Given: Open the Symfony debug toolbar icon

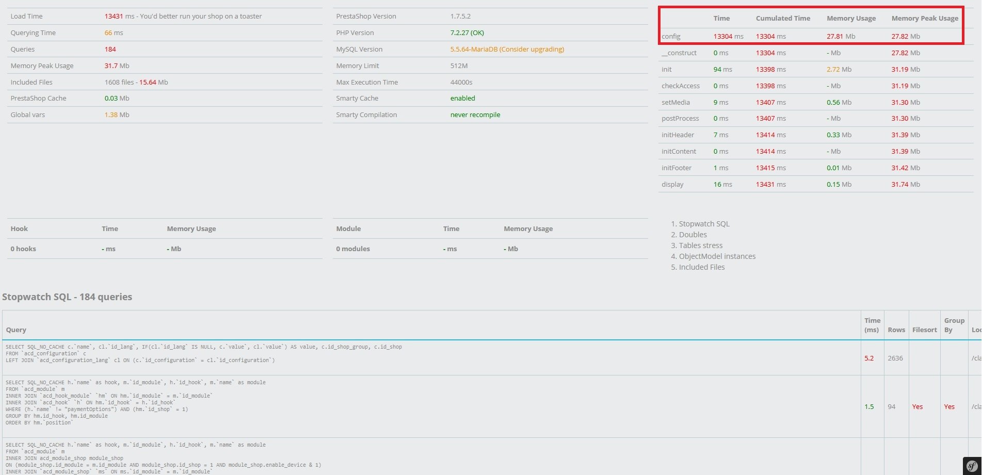Looking at the screenshot, I should click(972, 466).
